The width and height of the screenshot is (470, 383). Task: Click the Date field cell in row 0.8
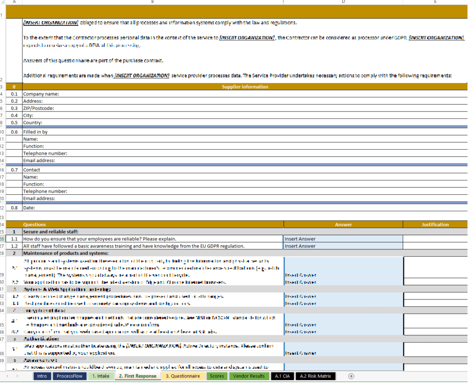click(151, 208)
